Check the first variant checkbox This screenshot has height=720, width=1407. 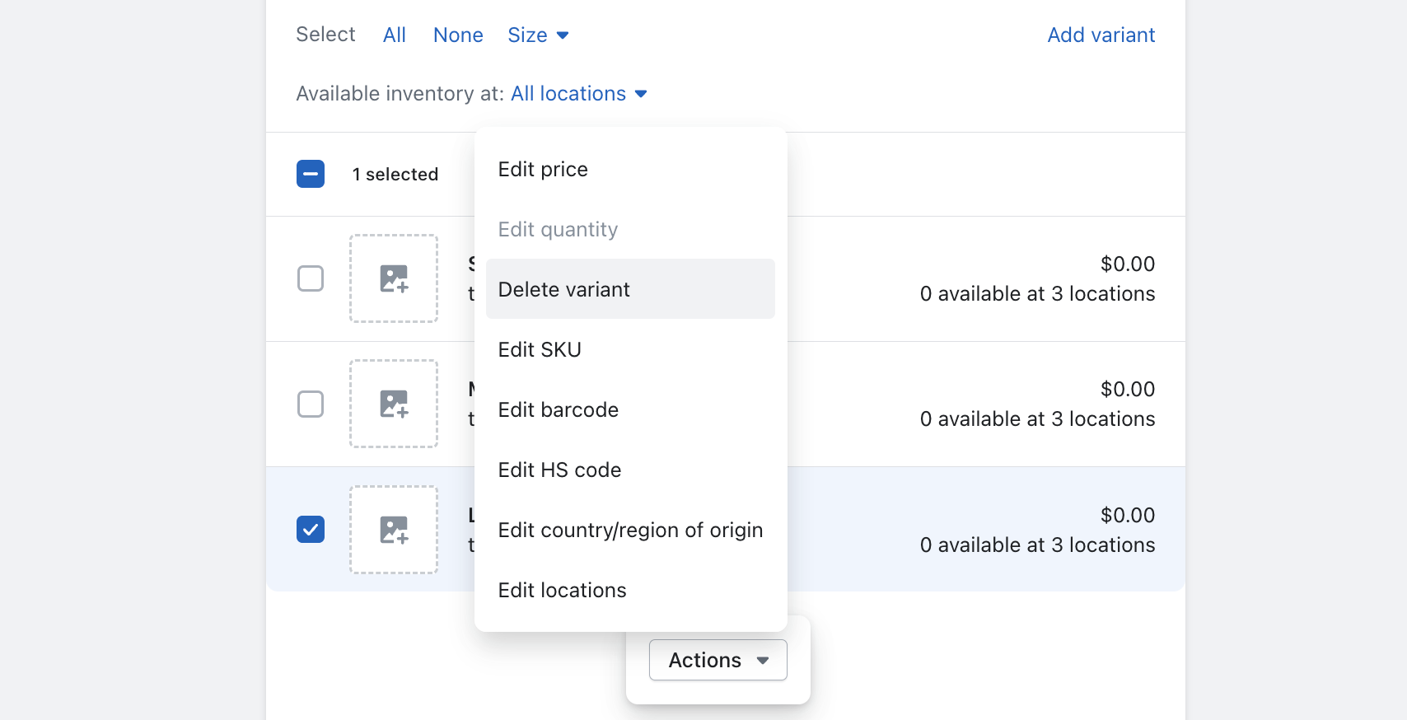click(x=311, y=278)
